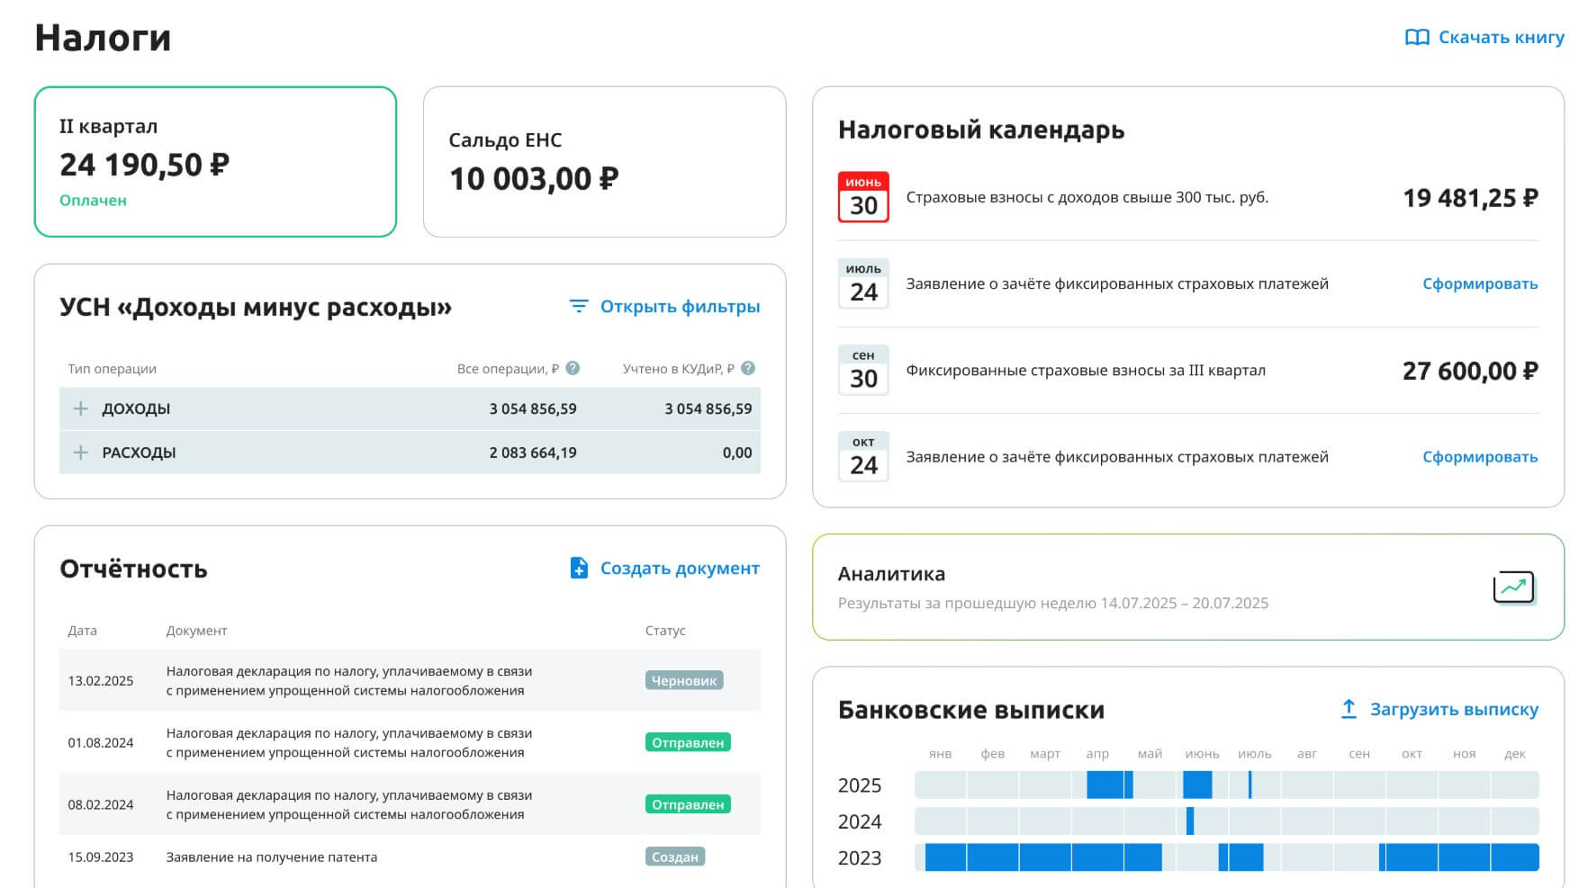The image size is (1579, 888).
Task: Click Загрузить выписку link
Action: [1455, 709]
